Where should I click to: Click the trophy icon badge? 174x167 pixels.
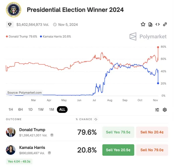pos(10,24)
